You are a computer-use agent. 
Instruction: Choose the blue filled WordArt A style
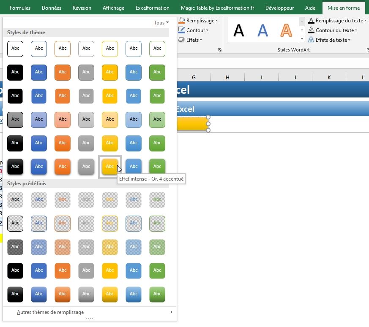[x=262, y=30]
